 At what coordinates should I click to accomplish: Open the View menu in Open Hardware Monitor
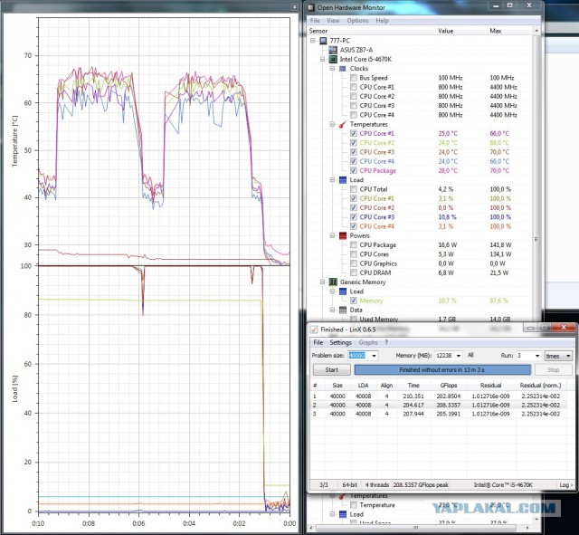point(333,21)
